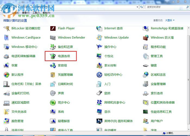This screenshot has width=190, height=136.
Task: Click the vertical scrollbar up arrow
Action: (x=189, y=28)
